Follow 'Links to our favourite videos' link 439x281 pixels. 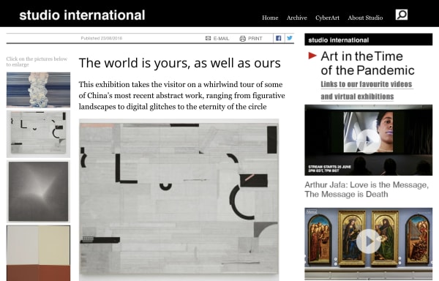pos(367,84)
